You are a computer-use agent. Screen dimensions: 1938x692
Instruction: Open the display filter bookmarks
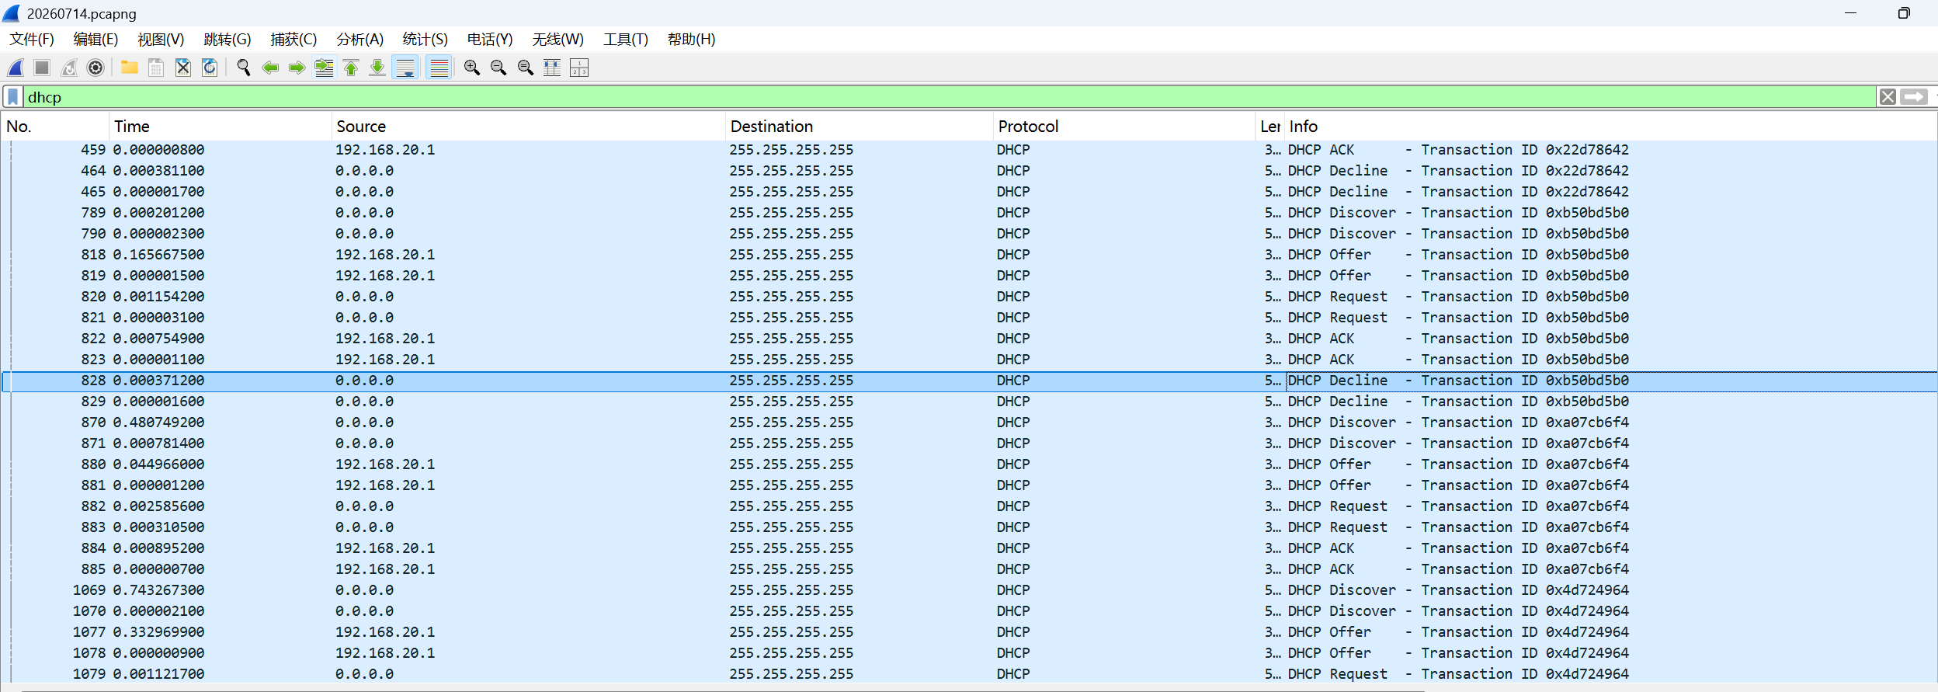click(13, 97)
